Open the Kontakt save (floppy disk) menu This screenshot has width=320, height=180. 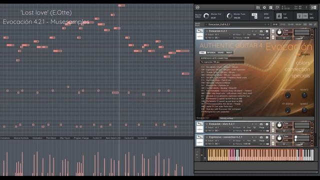(x=258, y=7)
